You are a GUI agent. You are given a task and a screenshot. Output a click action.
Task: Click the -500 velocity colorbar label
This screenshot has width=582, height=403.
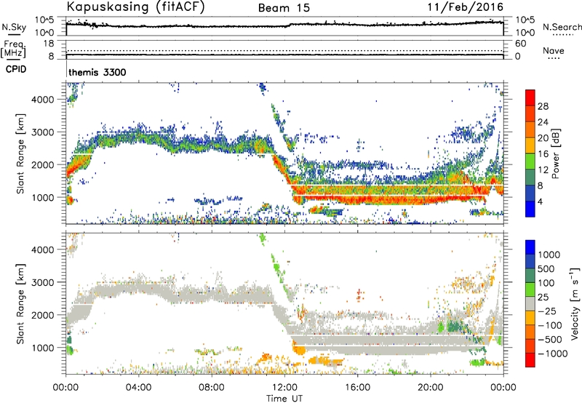click(x=550, y=340)
